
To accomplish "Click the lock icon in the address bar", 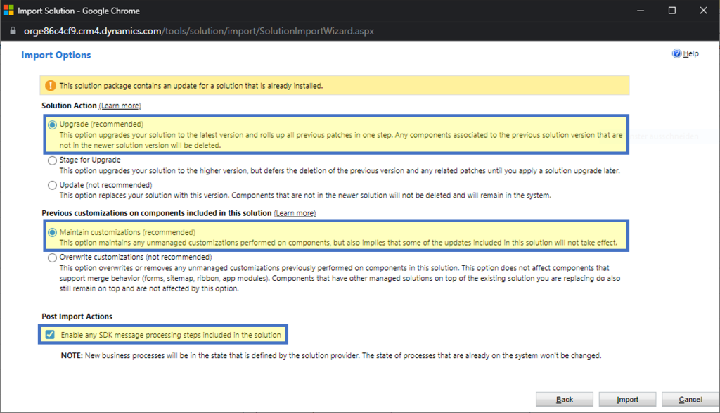I will (x=11, y=31).
